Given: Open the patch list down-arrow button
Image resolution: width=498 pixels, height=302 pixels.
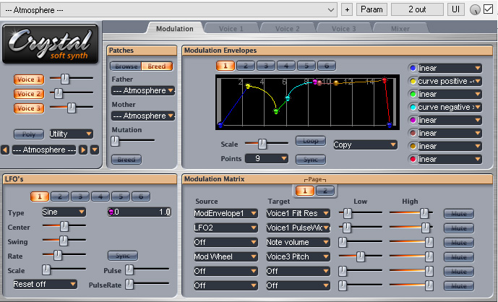Looking at the screenshot, I should tap(95, 150).
